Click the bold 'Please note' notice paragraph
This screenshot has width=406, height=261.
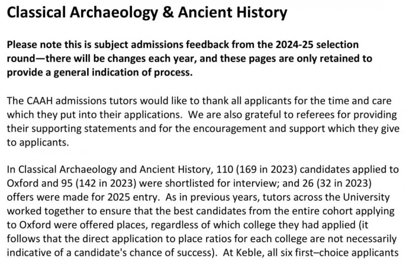coord(189,58)
